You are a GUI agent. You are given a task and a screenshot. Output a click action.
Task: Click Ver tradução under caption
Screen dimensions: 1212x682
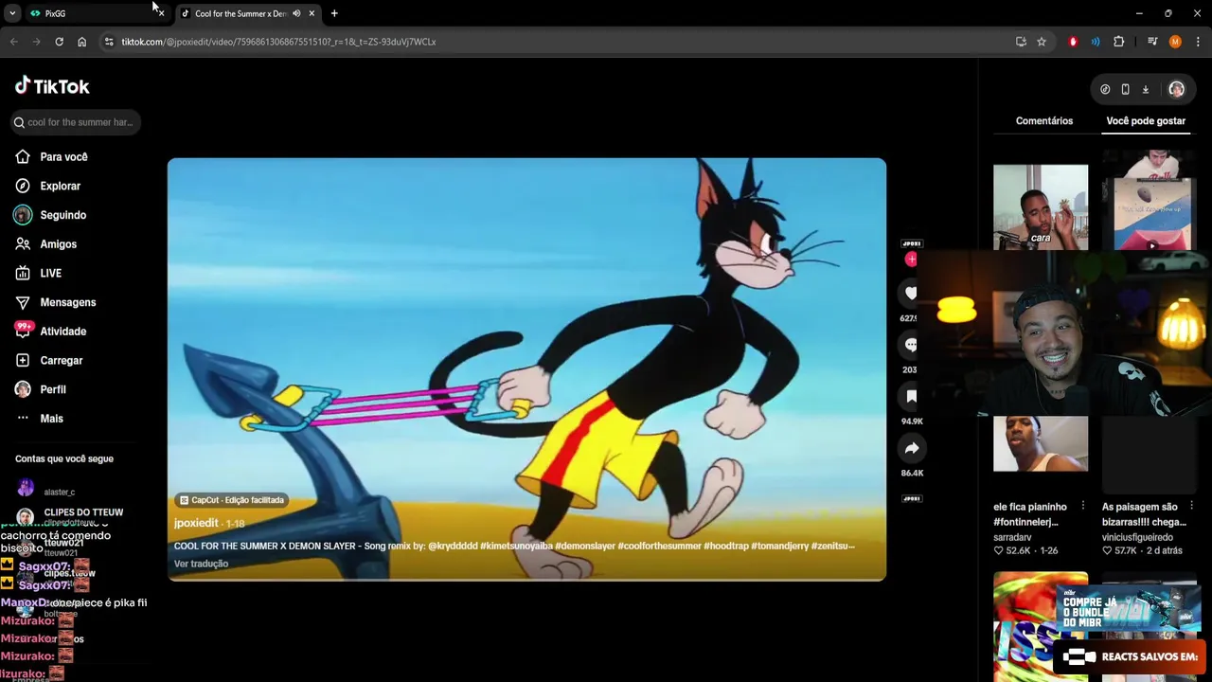point(201,564)
